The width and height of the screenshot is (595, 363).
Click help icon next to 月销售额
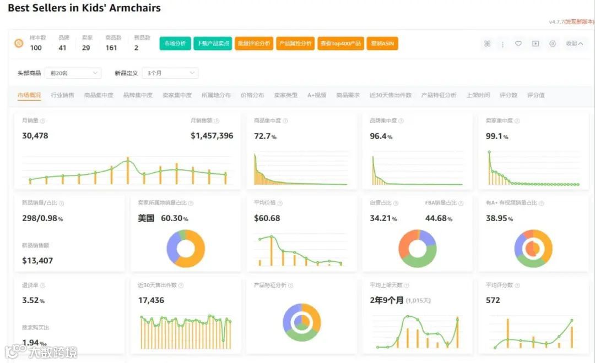[x=217, y=121]
